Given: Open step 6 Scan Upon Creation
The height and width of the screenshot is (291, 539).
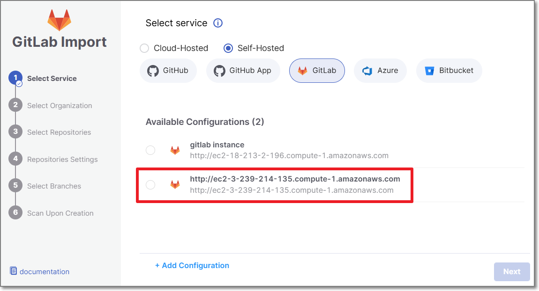Looking at the screenshot, I should point(60,213).
